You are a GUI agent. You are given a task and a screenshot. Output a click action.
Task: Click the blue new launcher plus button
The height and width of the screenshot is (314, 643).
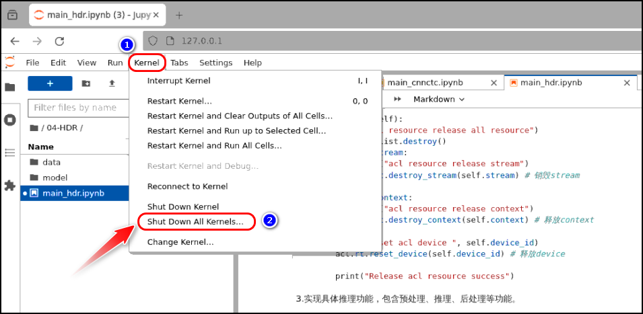[x=50, y=83]
